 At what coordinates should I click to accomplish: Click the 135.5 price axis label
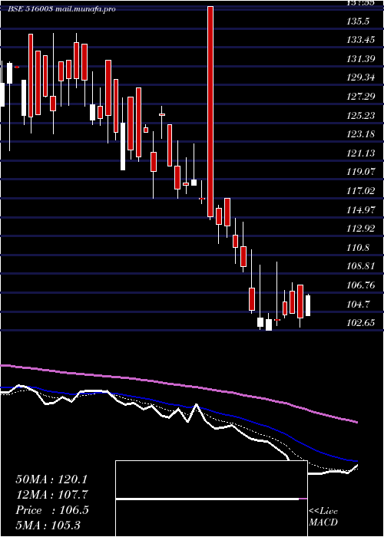358,21
